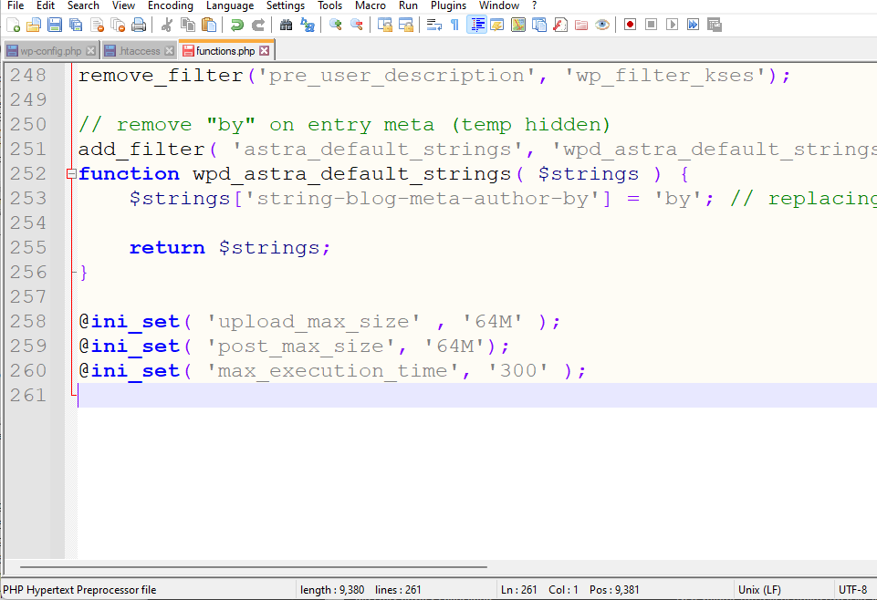Click 'length : 9,380' in status bar
Viewport: 877px width, 600px height.
pyautogui.click(x=332, y=590)
